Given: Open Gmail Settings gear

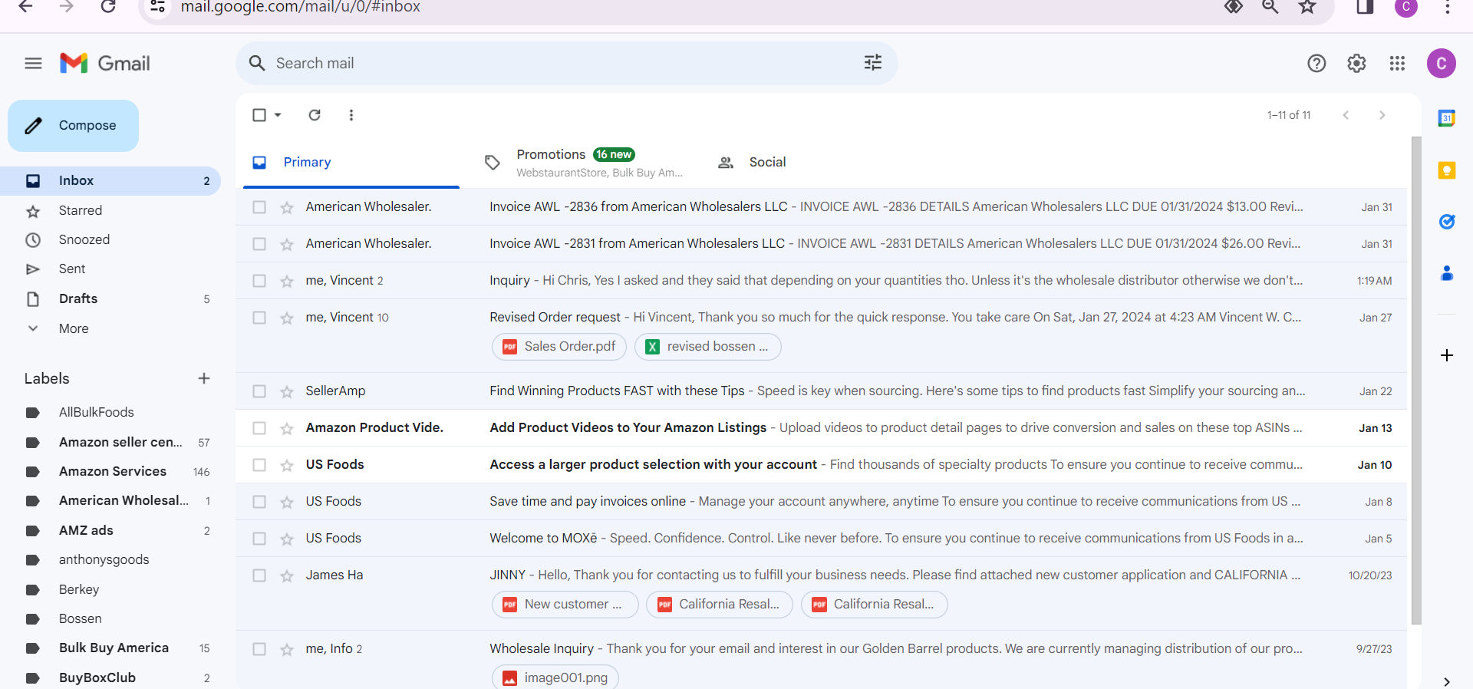Looking at the screenshot, I should point(1356,64).
